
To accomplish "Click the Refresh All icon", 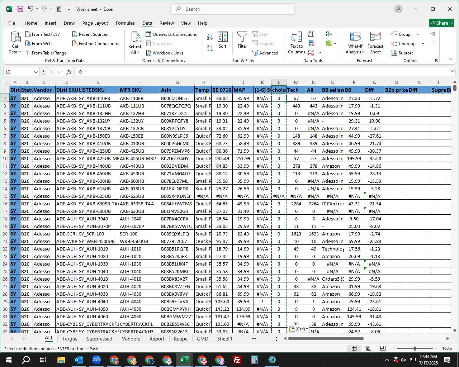I will 136,37.
